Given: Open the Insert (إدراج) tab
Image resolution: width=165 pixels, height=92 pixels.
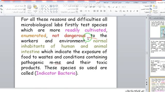Looking at the screenshot, I should [152, 3].
